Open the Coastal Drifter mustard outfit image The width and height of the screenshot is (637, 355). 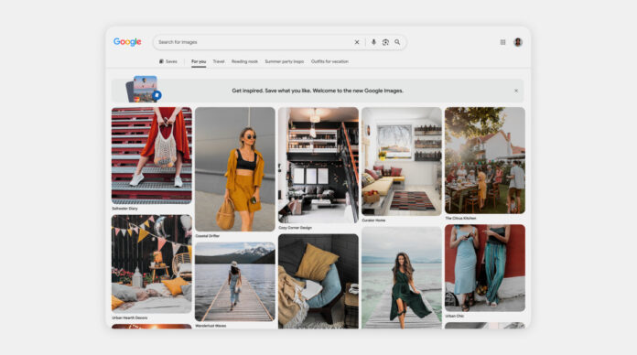(x=235, y=169)
